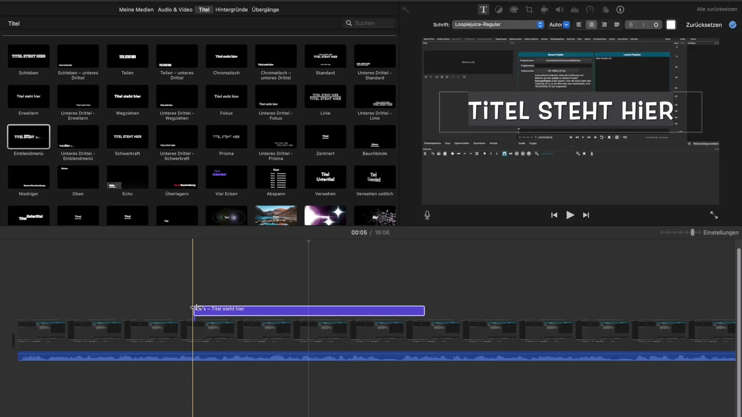
Task: Open timeline Einstellungen popup
Action: coord(720,232)
